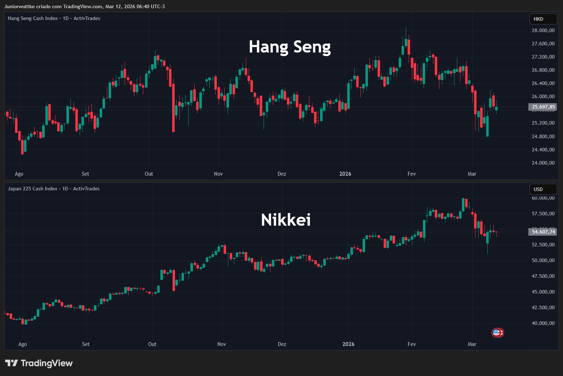Click 'Fev' on the Japan 225 time axis

click(x=412, y=344)
